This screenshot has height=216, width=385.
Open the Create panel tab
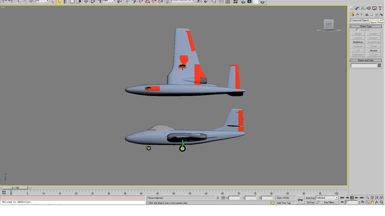[x=352, y=8]
